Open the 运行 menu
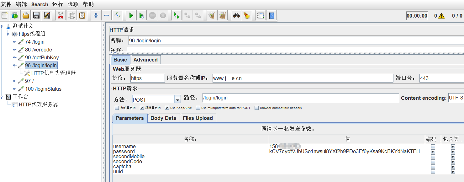Screen dimensions: 464x182 [58, 4]
